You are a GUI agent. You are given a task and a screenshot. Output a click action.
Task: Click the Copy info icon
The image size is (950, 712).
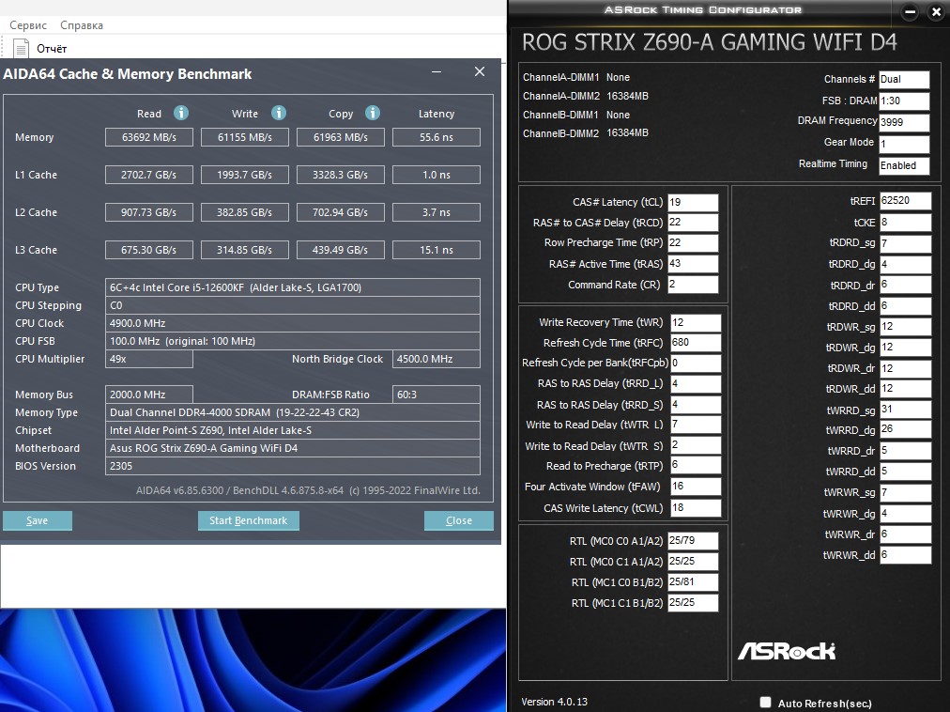pos(373,113)
